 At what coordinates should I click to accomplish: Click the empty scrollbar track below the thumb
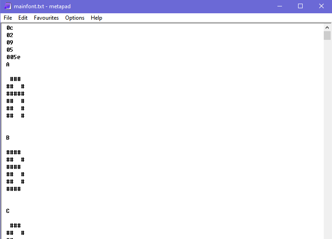(x=327, y=137)
